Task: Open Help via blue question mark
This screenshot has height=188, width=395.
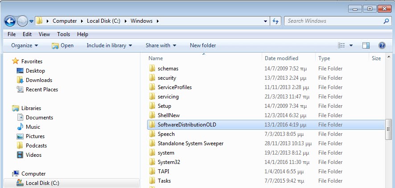Action: (382, 45)
